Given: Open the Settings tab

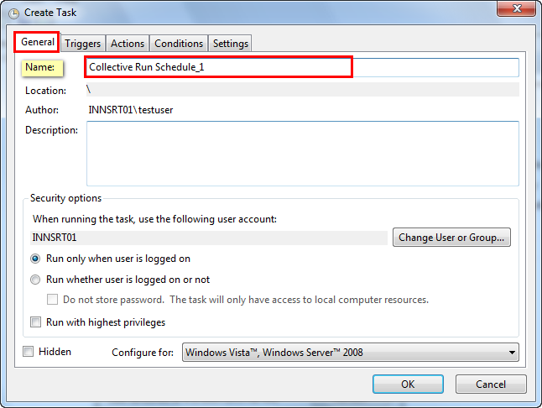Looking at the screenshot, I should point(230,44).
